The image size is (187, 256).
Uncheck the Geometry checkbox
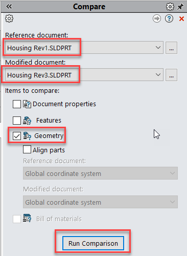click(17, 136)
